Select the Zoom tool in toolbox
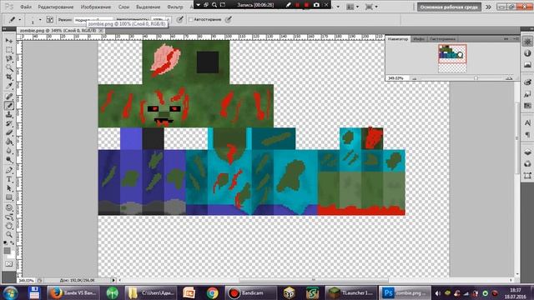This screenshot has width=534, height=300. [x=9, y=235]
